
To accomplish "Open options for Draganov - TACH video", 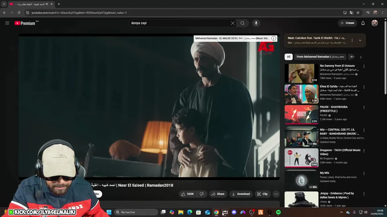I will pyautogui.click(x=364, y=151).
